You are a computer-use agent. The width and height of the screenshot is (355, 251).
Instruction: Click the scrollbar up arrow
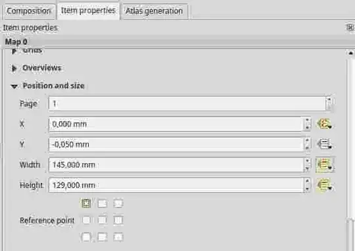(350, 53)
